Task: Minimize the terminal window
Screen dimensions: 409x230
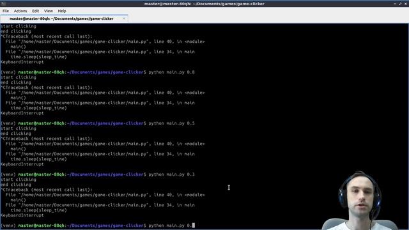Action: coord(395,4)
